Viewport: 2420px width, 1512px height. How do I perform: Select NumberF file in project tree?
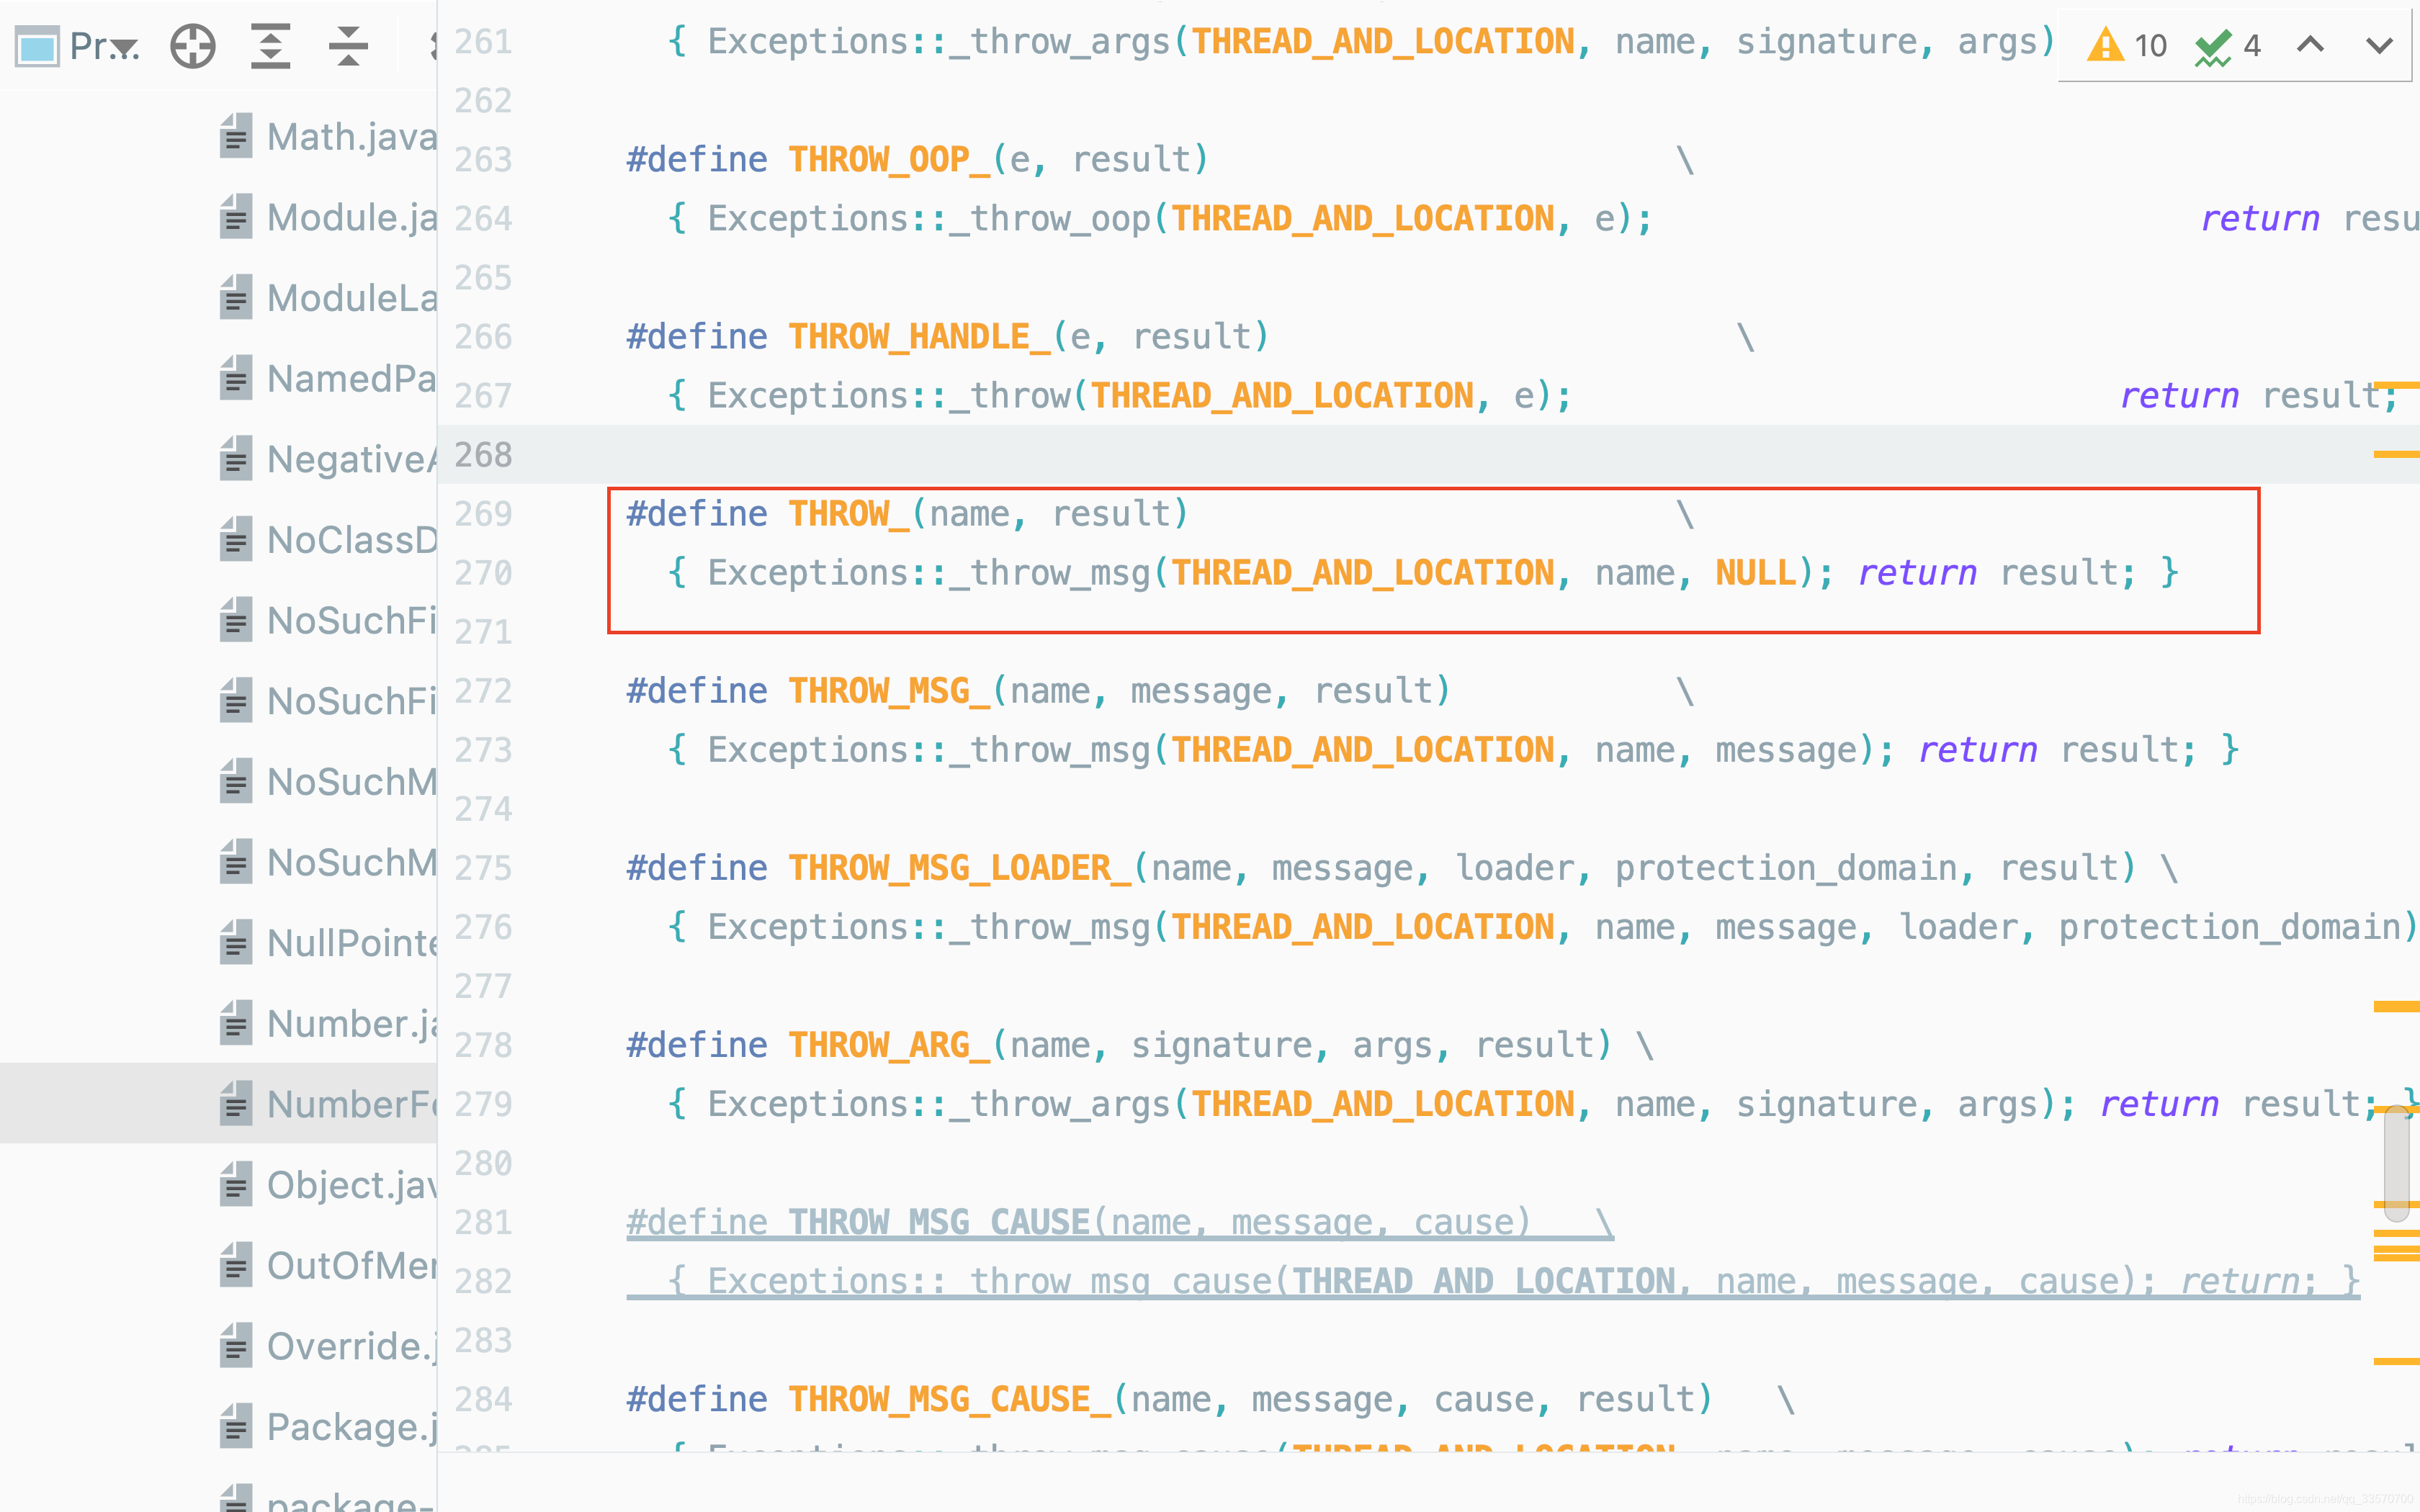point(350,1104)
